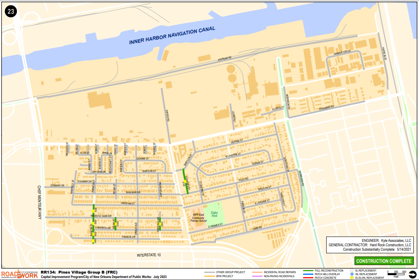This screenshot has width=419, height=280.
Task: Click the DPW Project orange line swatch
Action: point(210,276)
